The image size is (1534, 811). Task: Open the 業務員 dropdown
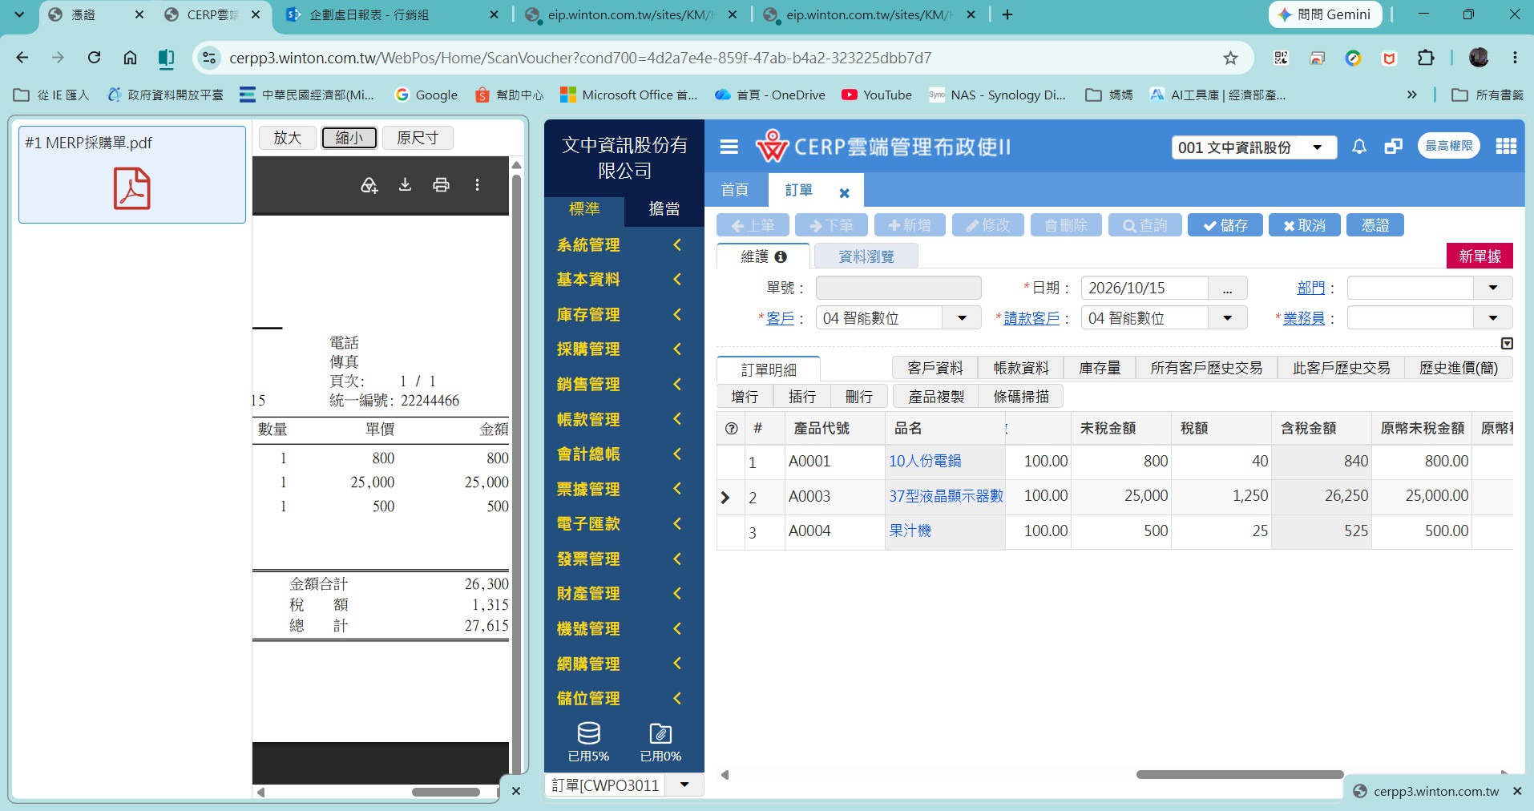click(x=1492, y=318)
